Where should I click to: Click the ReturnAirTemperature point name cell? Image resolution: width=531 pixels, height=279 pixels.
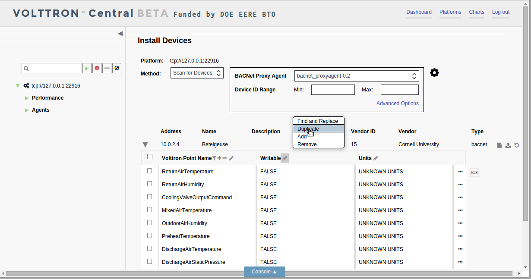[x=207, y=172]
